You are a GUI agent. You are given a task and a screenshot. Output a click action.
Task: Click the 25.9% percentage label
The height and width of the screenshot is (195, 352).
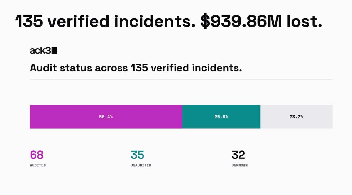pyautogui.click(x=221, y=117)
